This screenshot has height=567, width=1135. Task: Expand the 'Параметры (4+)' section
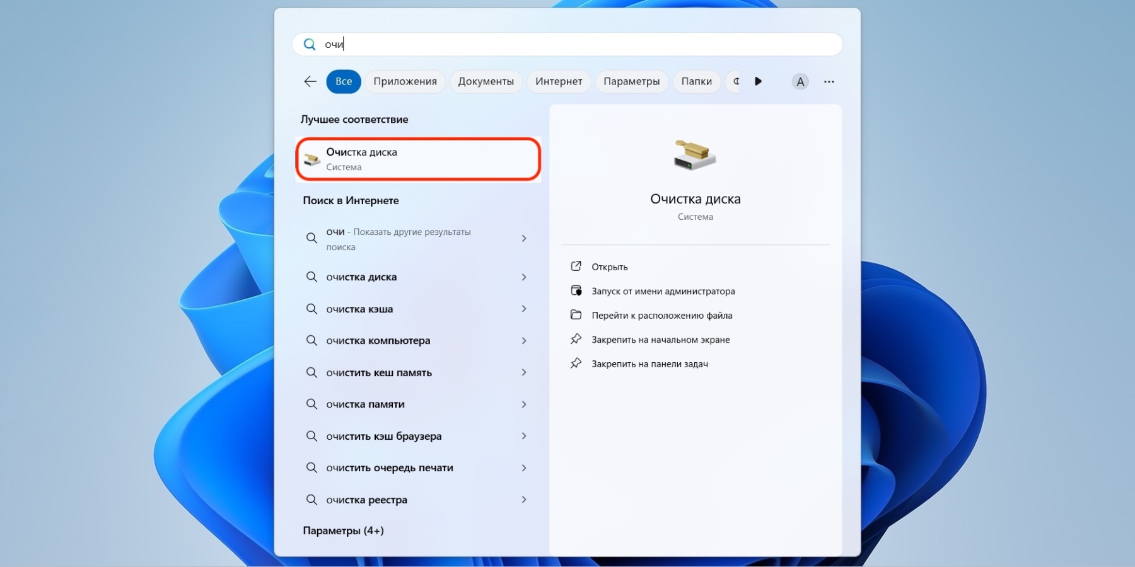click(x=343, y=530)
